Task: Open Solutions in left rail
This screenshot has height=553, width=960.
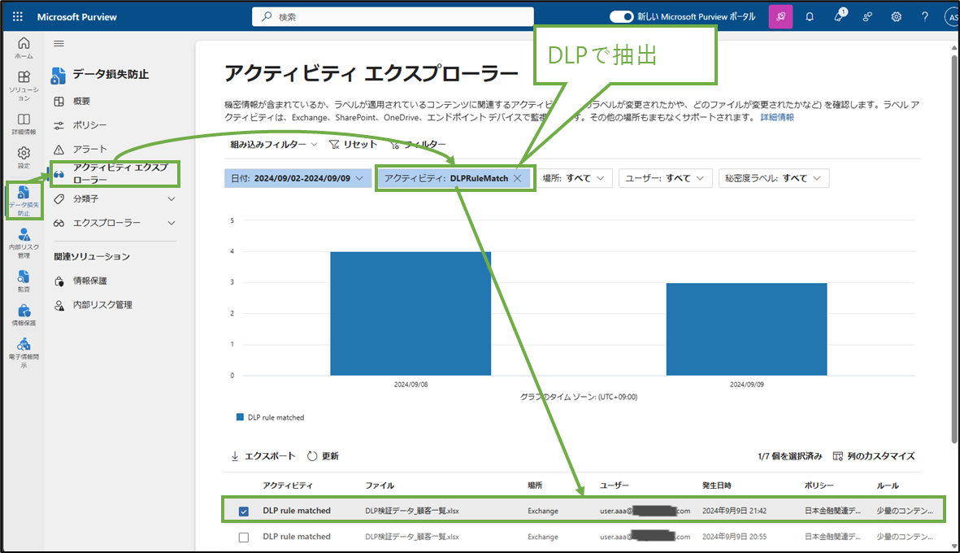Action: (x=24, y=85)
